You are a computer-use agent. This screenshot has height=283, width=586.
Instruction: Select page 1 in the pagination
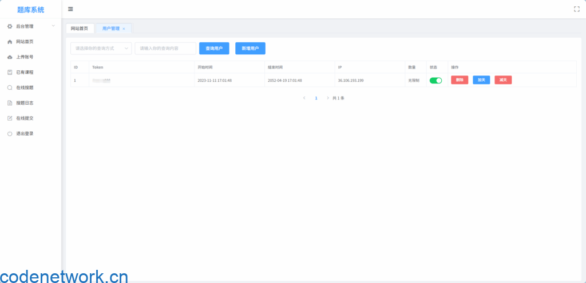(x=316, y=98)
